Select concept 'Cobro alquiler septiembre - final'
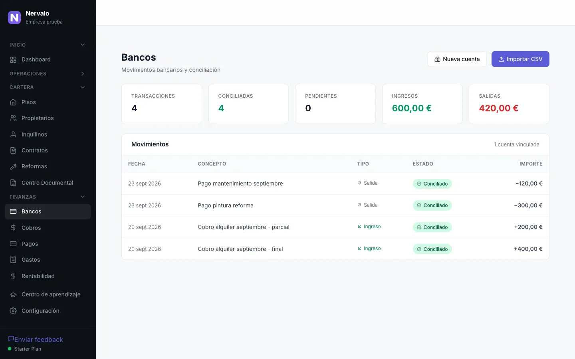This screenshot has width=575, height=359. tap(240, 249)
